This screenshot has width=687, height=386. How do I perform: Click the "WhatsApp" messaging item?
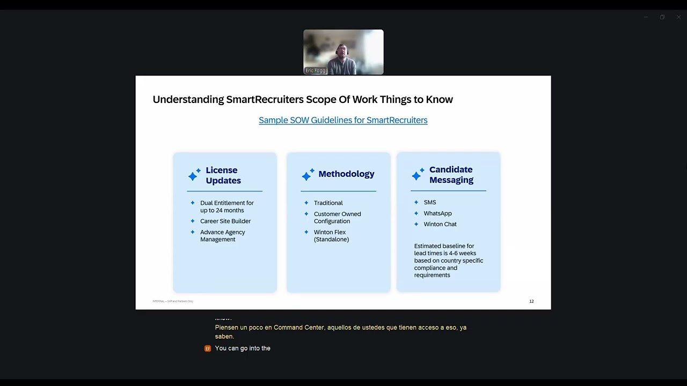[437, 213]
